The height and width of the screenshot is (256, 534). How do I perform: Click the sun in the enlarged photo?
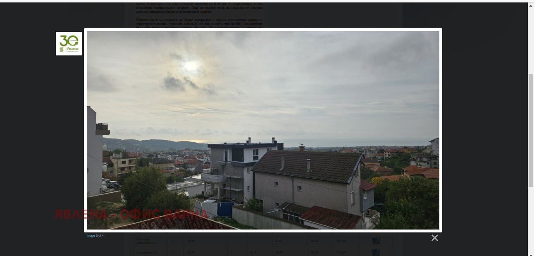click(191, 65)
